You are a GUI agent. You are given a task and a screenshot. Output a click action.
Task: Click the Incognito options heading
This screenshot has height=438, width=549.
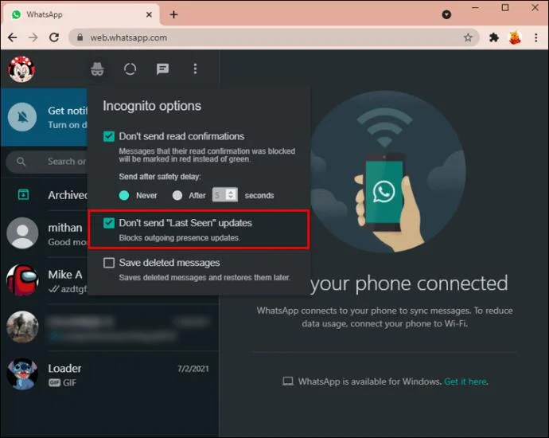[x=152, y=106]
